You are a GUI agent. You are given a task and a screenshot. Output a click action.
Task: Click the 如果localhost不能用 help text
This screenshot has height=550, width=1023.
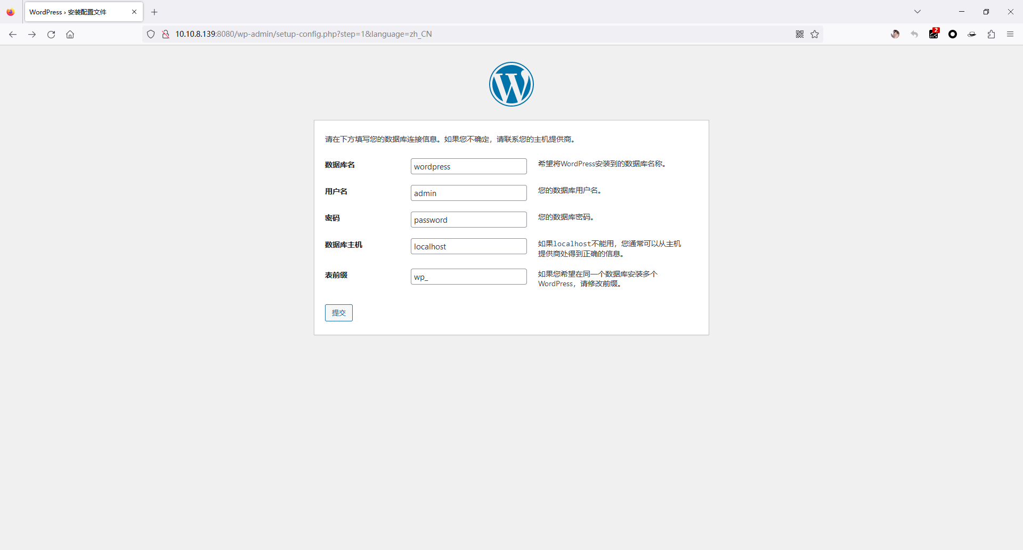(610, 248)
